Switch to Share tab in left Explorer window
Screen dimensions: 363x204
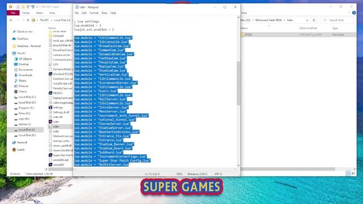pos(39,13)
